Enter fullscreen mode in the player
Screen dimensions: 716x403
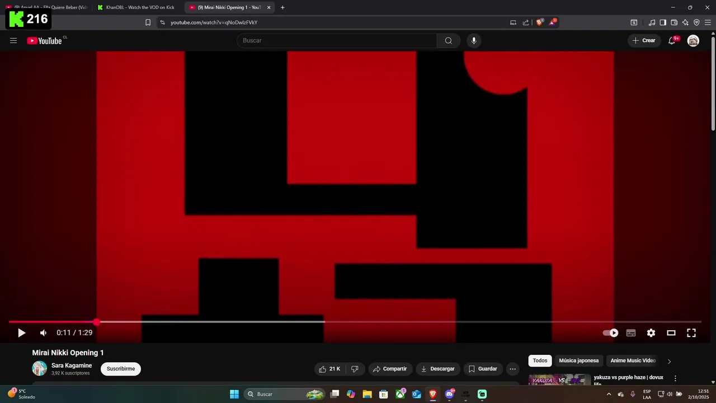pos(691,333)
